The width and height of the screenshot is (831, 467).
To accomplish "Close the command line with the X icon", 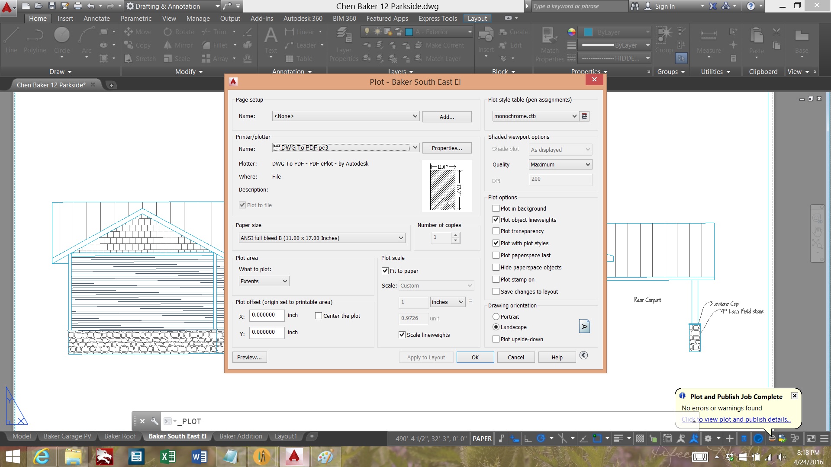I will 142,421.
